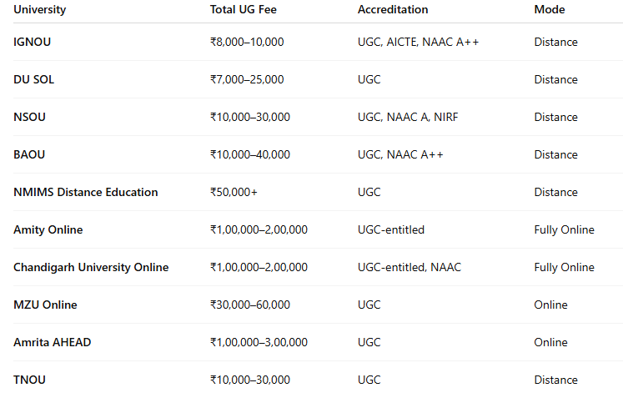Image resolution: width=623 pixels, height=408 pixels.
Task: Click the University column header
Action: 40,10
